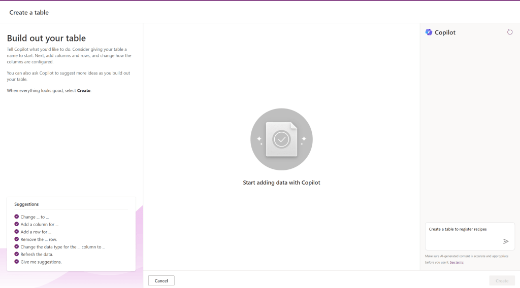Select suggestion 'Change the data type for the column'

(63, 247)
